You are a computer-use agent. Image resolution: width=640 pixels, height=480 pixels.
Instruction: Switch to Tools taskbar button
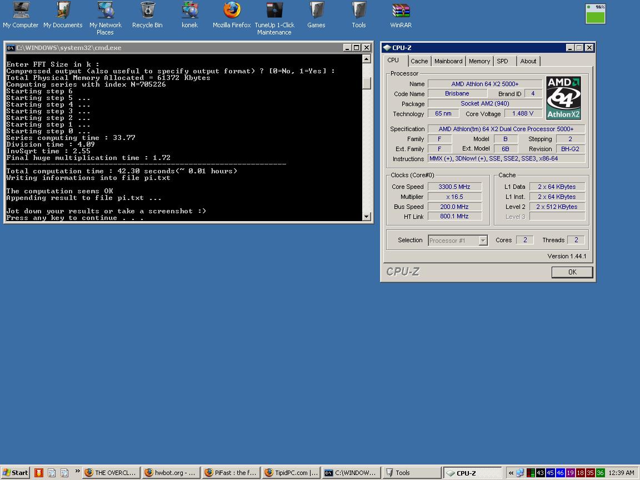tap(411, 473)
